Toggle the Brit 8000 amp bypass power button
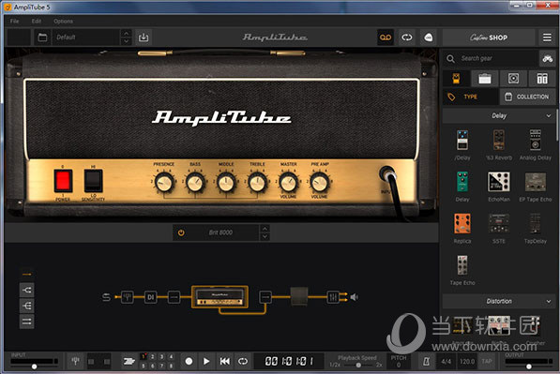Screen dimensions: 560x374 [181, 232]
